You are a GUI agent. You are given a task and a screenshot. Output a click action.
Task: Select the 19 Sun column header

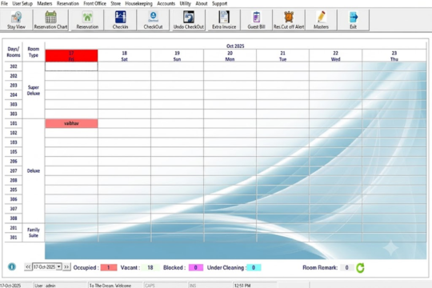pyautogui.click(x=177, y=56)
